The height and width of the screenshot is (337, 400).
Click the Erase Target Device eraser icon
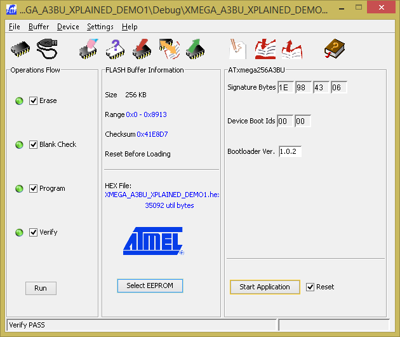[88, 48]
